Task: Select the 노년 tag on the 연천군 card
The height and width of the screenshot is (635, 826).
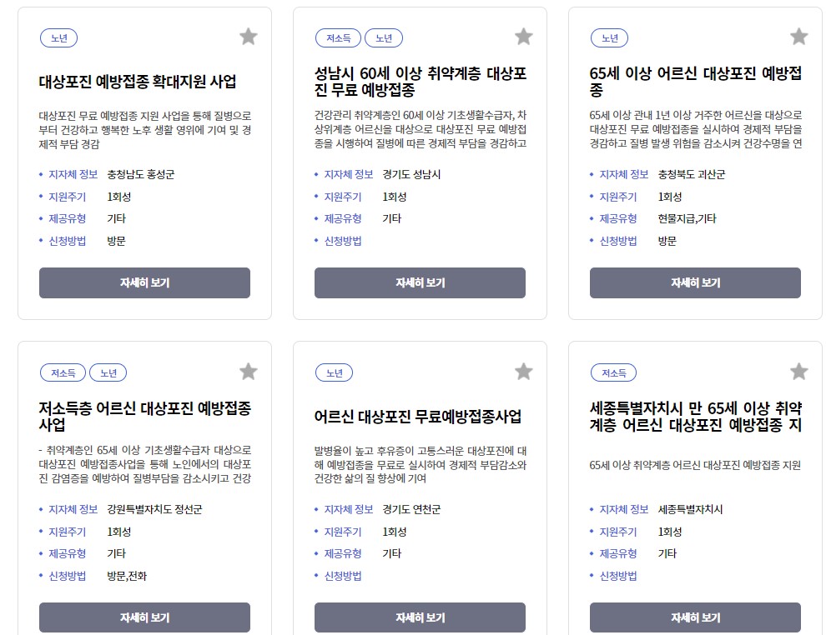Action: (334, 373)
